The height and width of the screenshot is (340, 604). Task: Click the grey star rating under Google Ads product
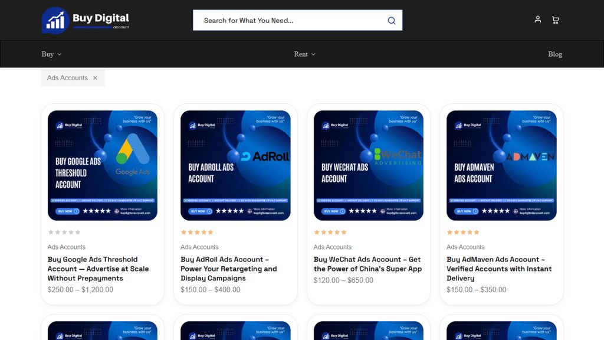[x=64, y=232]
